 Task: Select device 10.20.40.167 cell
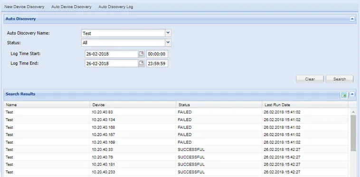coord(133,135)
